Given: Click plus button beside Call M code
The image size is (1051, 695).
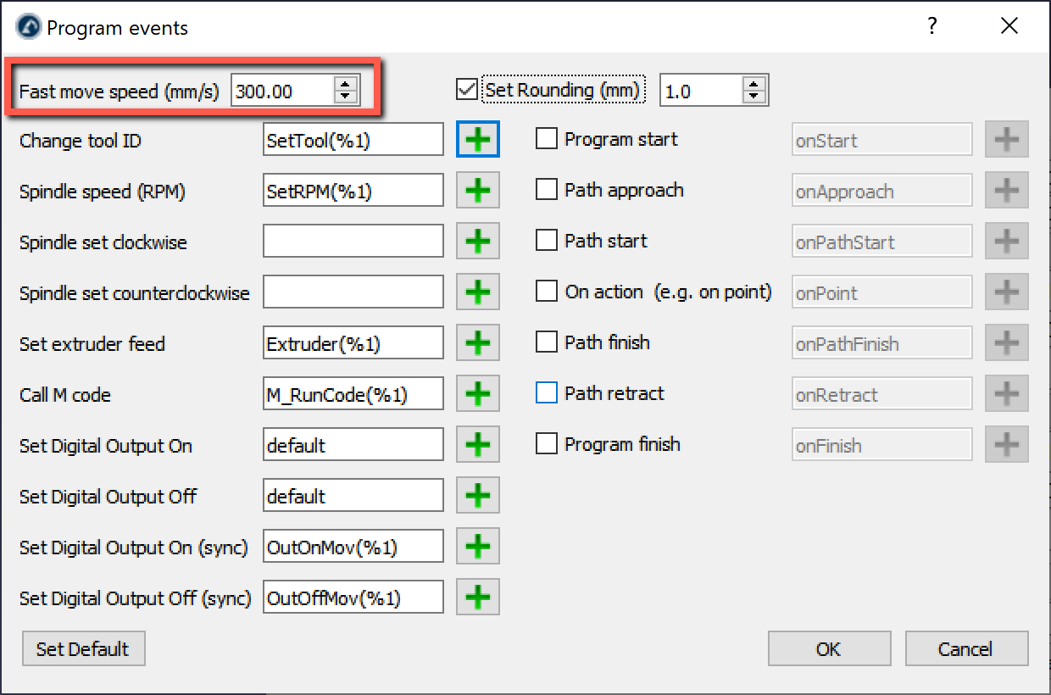Looking at the screenshot, I should point(478,394).
